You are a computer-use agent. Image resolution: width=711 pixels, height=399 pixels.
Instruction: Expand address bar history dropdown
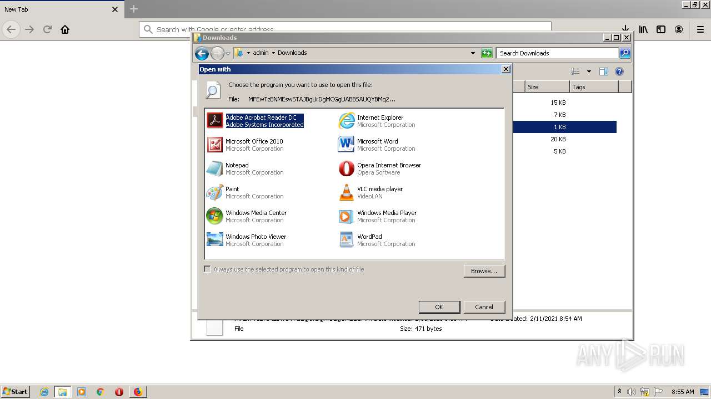tap(473, 53)
